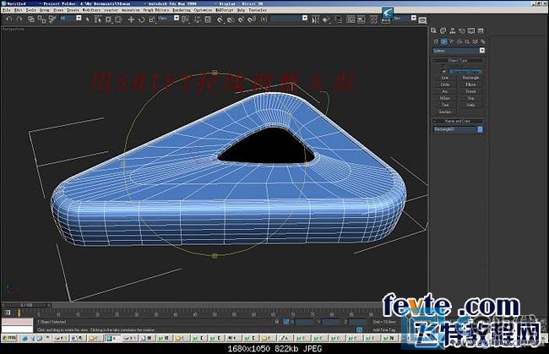
Task: Collapse the Object Type rollout
Action: [458, 60]
